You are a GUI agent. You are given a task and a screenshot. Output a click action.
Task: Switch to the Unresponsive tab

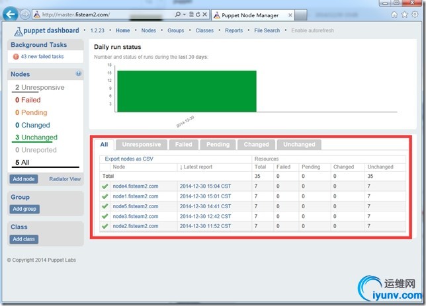pos(142,145)
